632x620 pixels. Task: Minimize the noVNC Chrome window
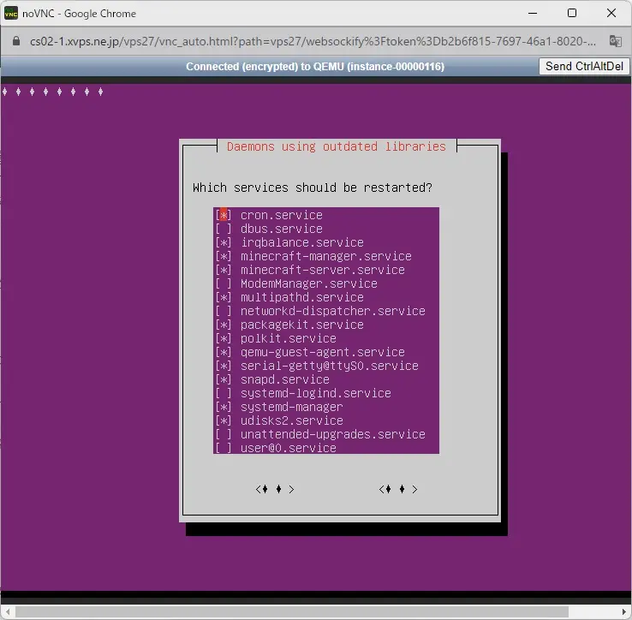tap(533, 13)
